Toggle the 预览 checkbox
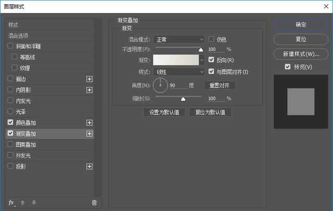Screen dimensions: 333x211 point(288,67)
